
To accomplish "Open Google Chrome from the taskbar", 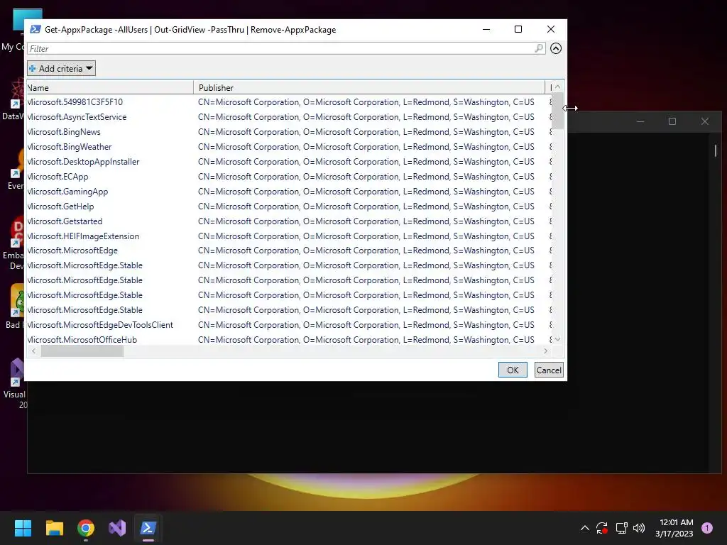I will (x=86, y=528).
